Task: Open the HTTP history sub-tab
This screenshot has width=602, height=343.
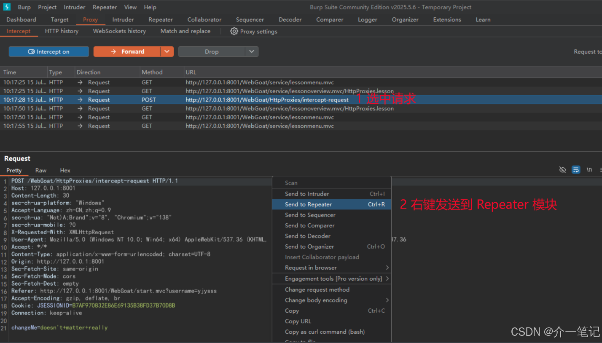Action: coord(62,31)
